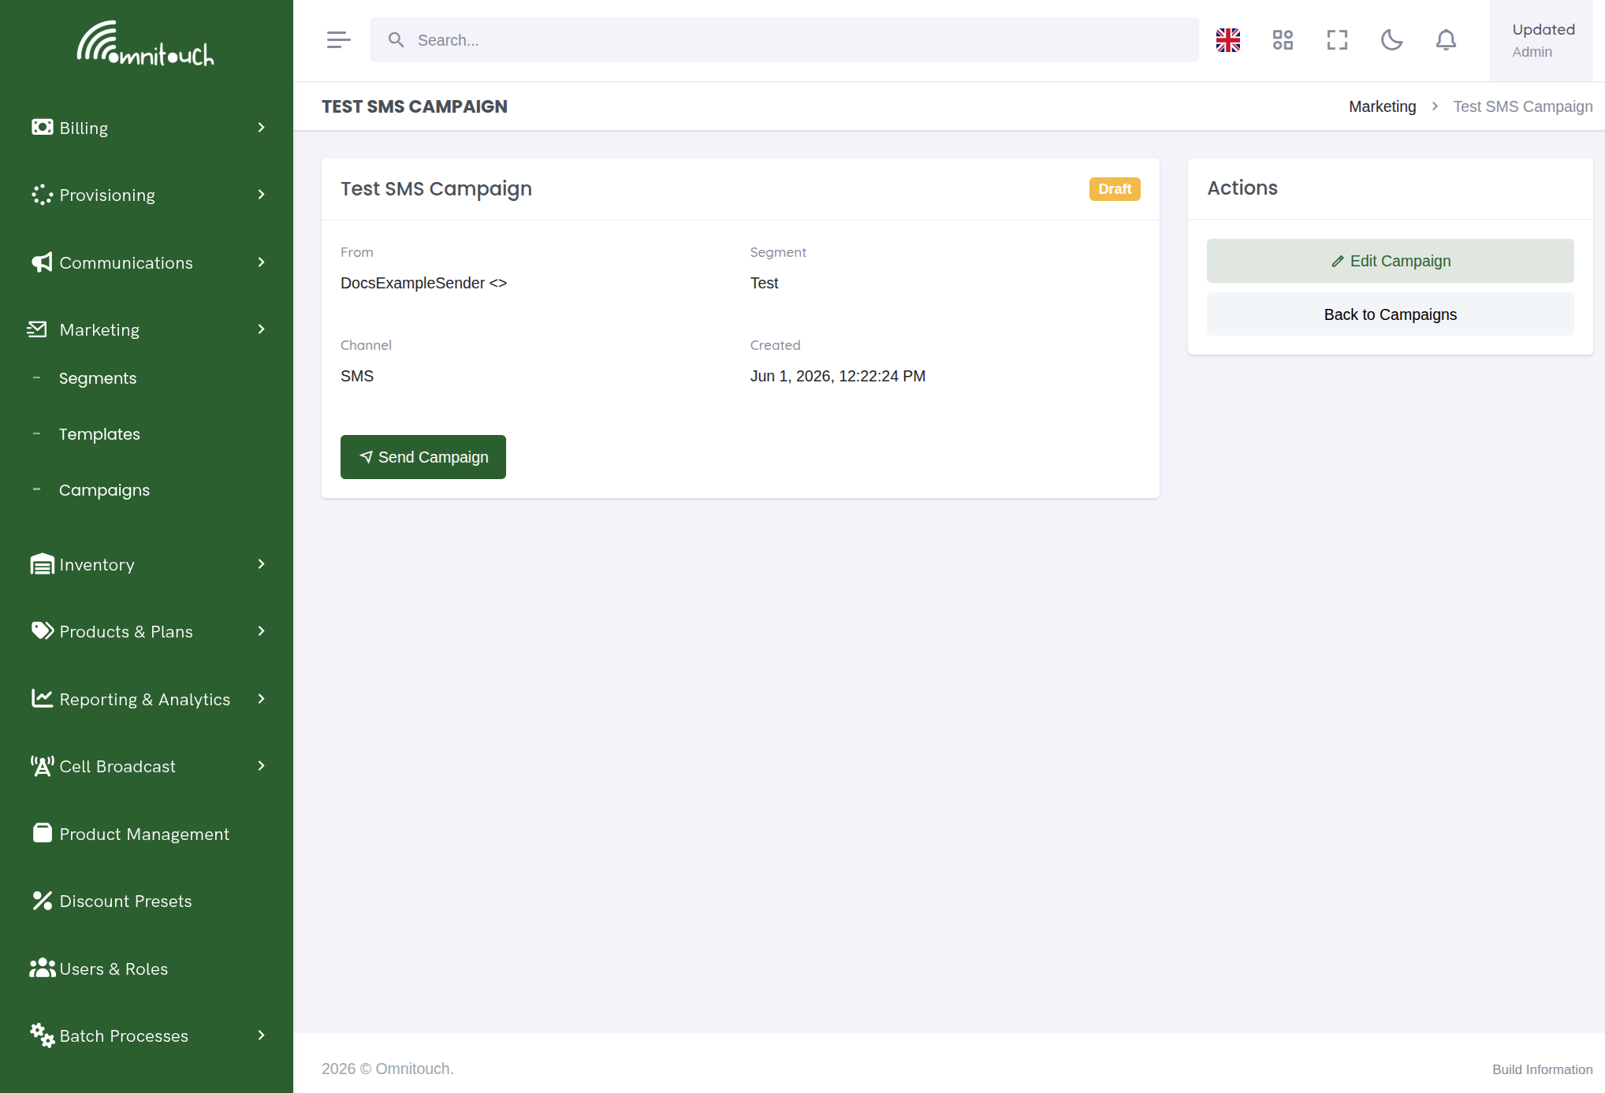The height and width of the screenshot is (1093, 1605).
Task: Expand the Inventory menu chevron
Action: tap(262, 564)
